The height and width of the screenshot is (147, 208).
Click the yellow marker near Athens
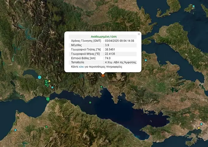[199, 128]
